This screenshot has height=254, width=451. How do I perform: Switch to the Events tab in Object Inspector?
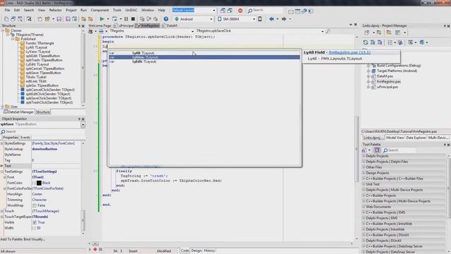pyautogui.click(x=25, y=138)
